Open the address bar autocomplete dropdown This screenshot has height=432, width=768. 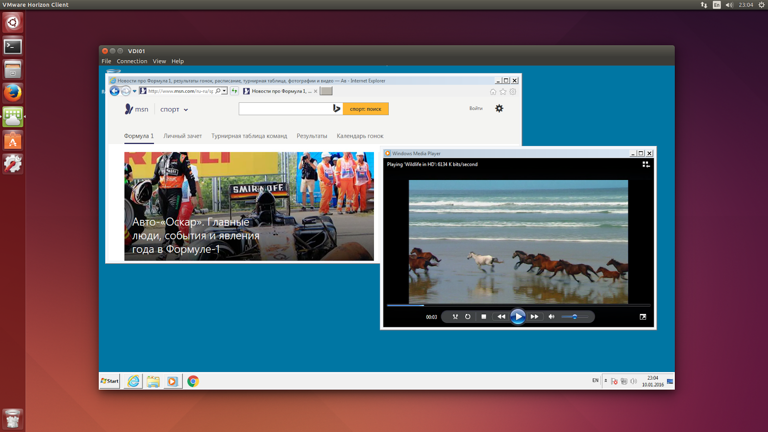tap(224, 91)
